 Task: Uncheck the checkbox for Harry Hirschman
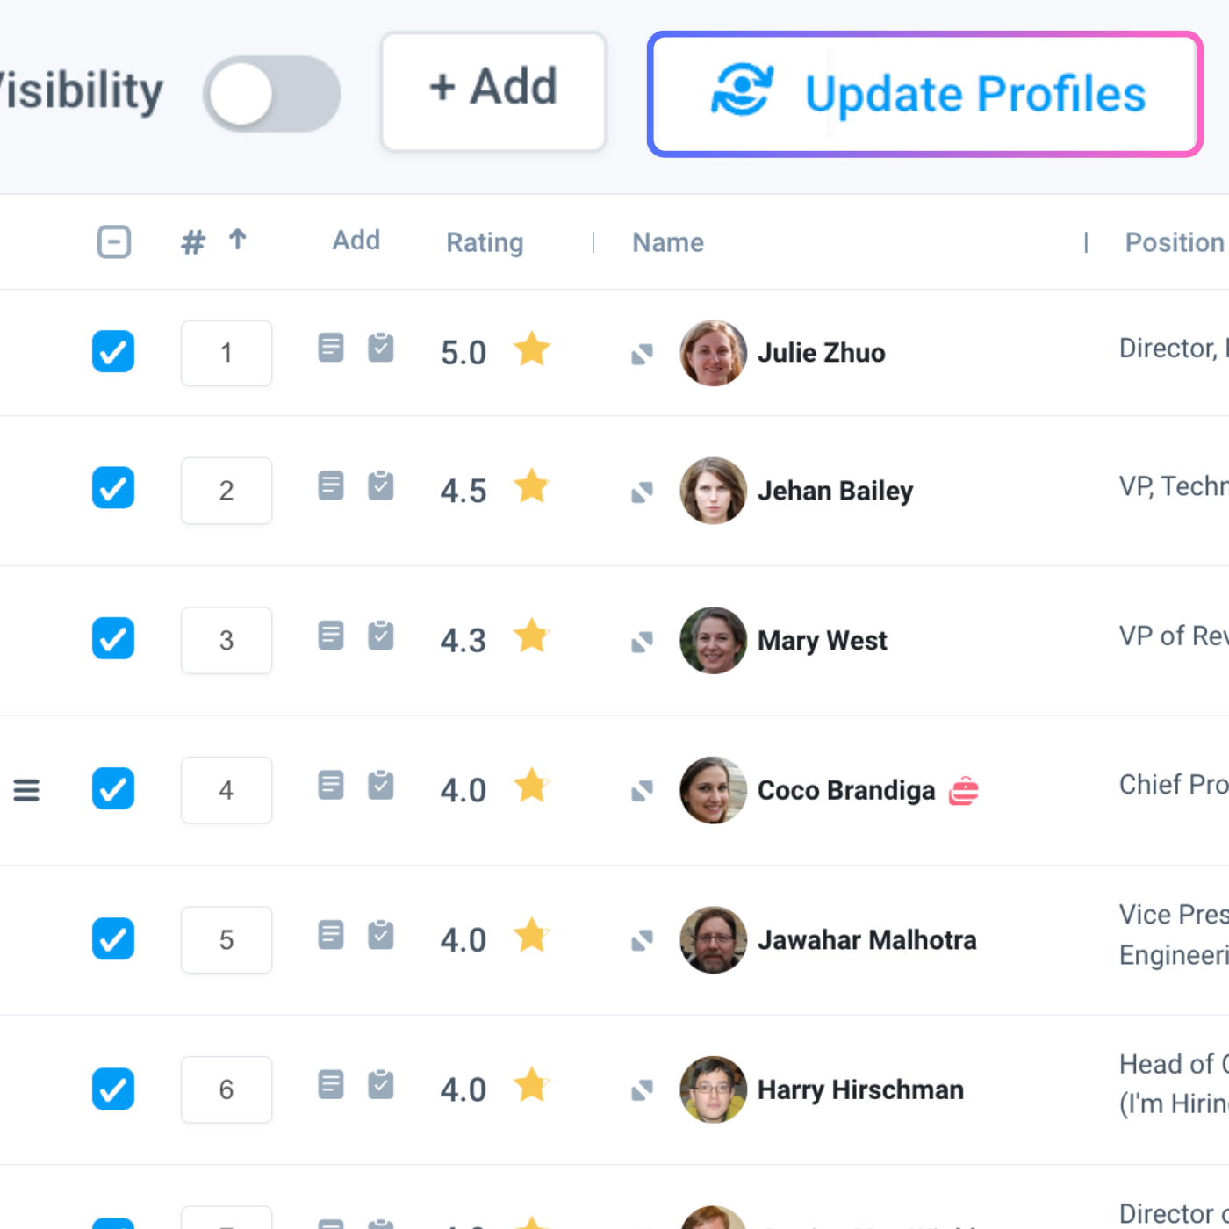(x=113, y=1089)
